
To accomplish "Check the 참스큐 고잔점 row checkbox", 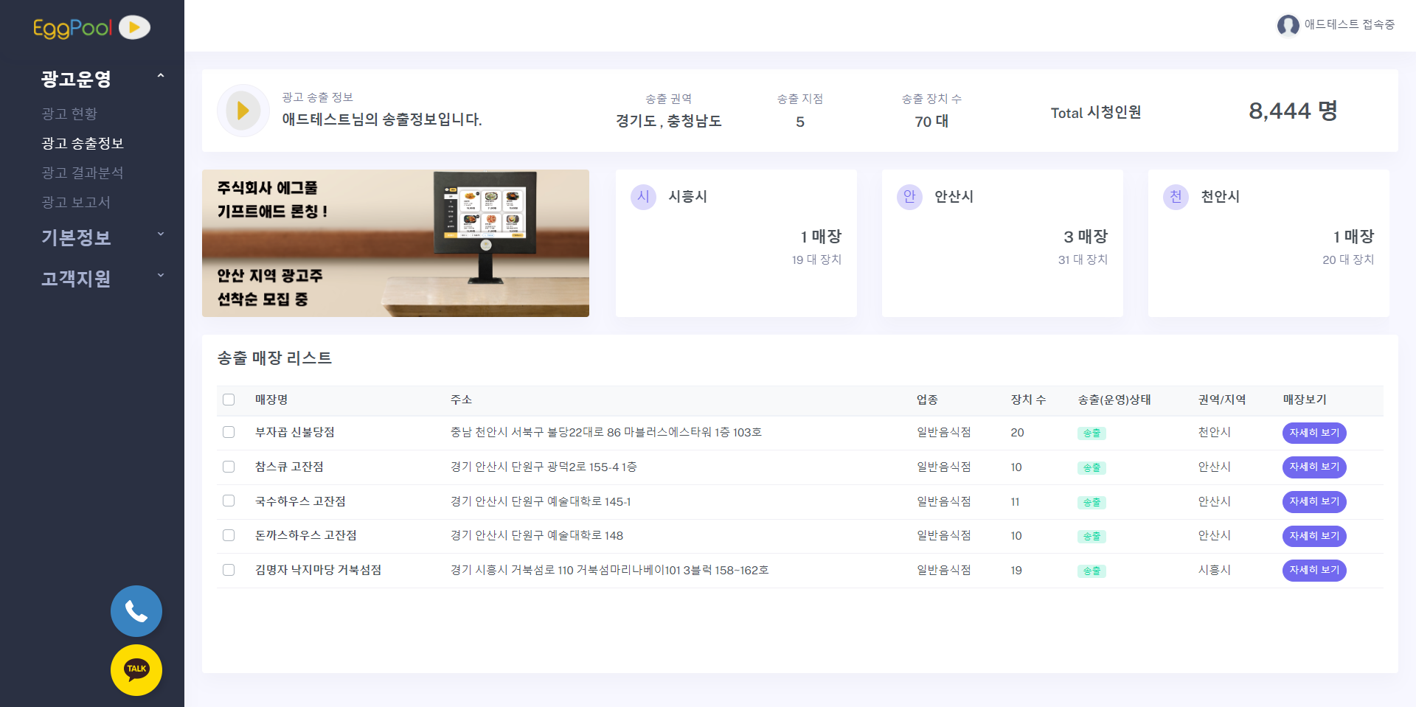I will coord(229,467).
